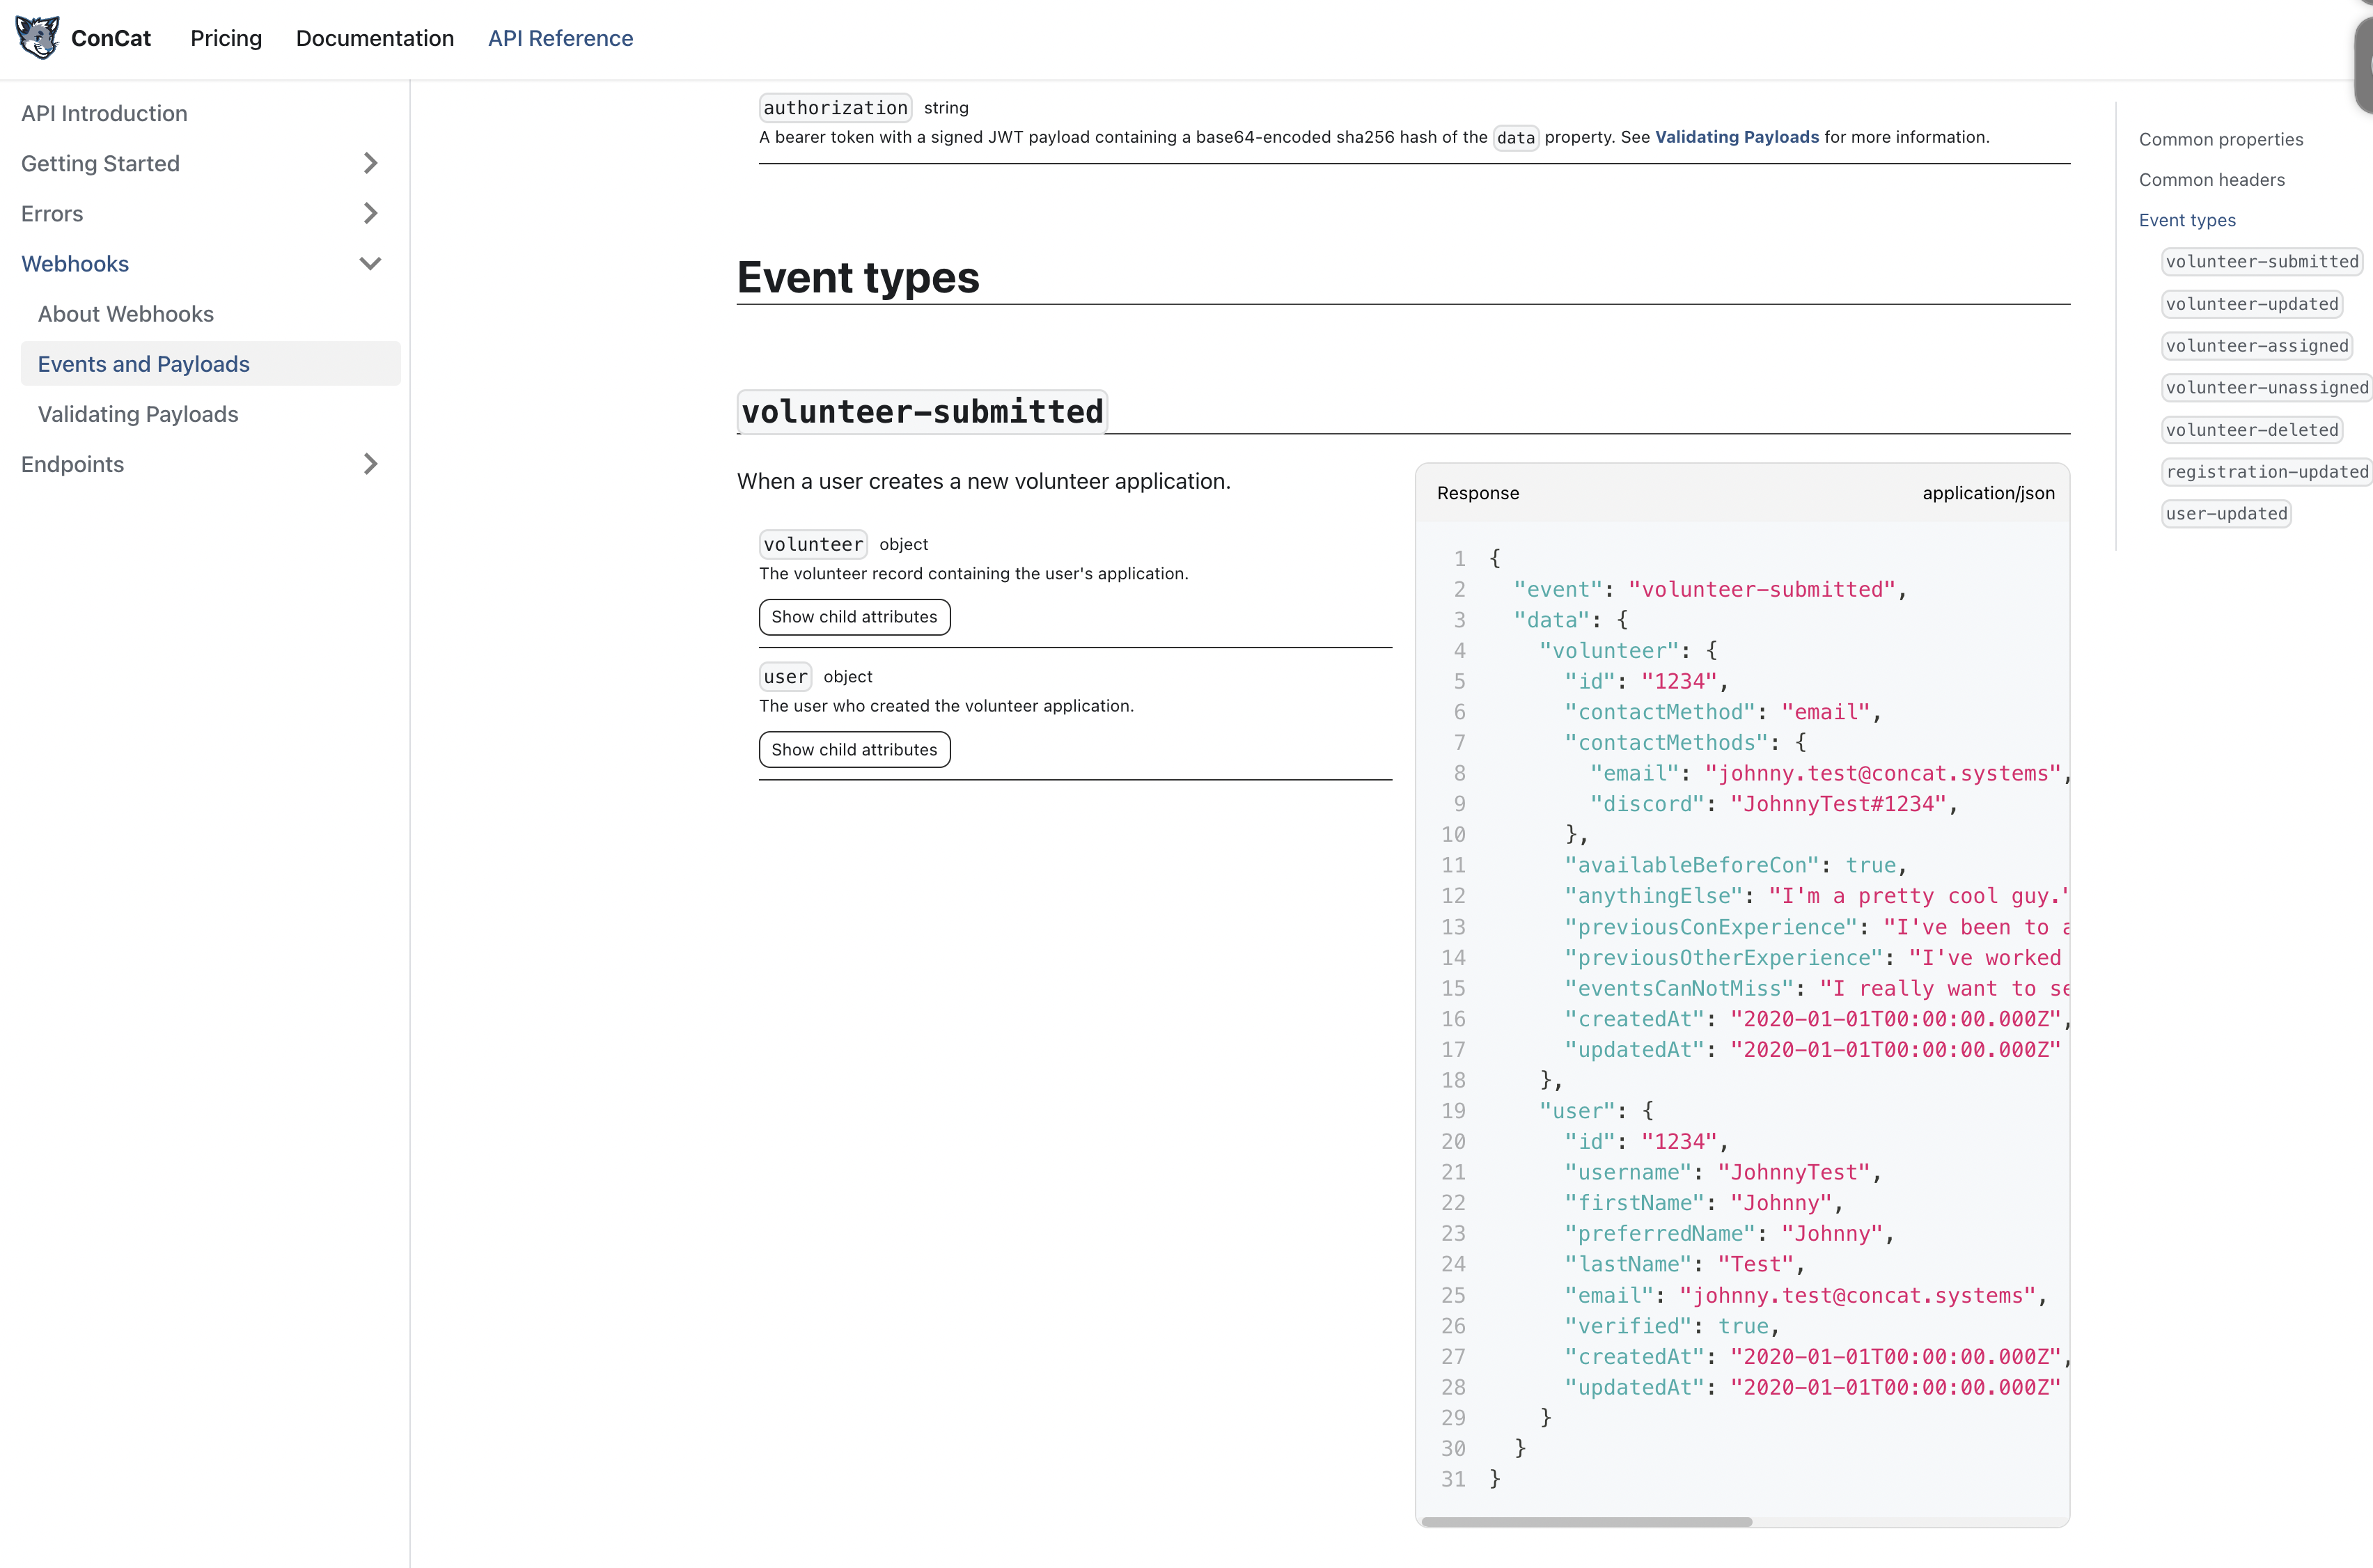Click the response code horizontal scrollbar
Image resolution: width=2373 pixels, height=1568 pixels.
click(1586, 1522)
